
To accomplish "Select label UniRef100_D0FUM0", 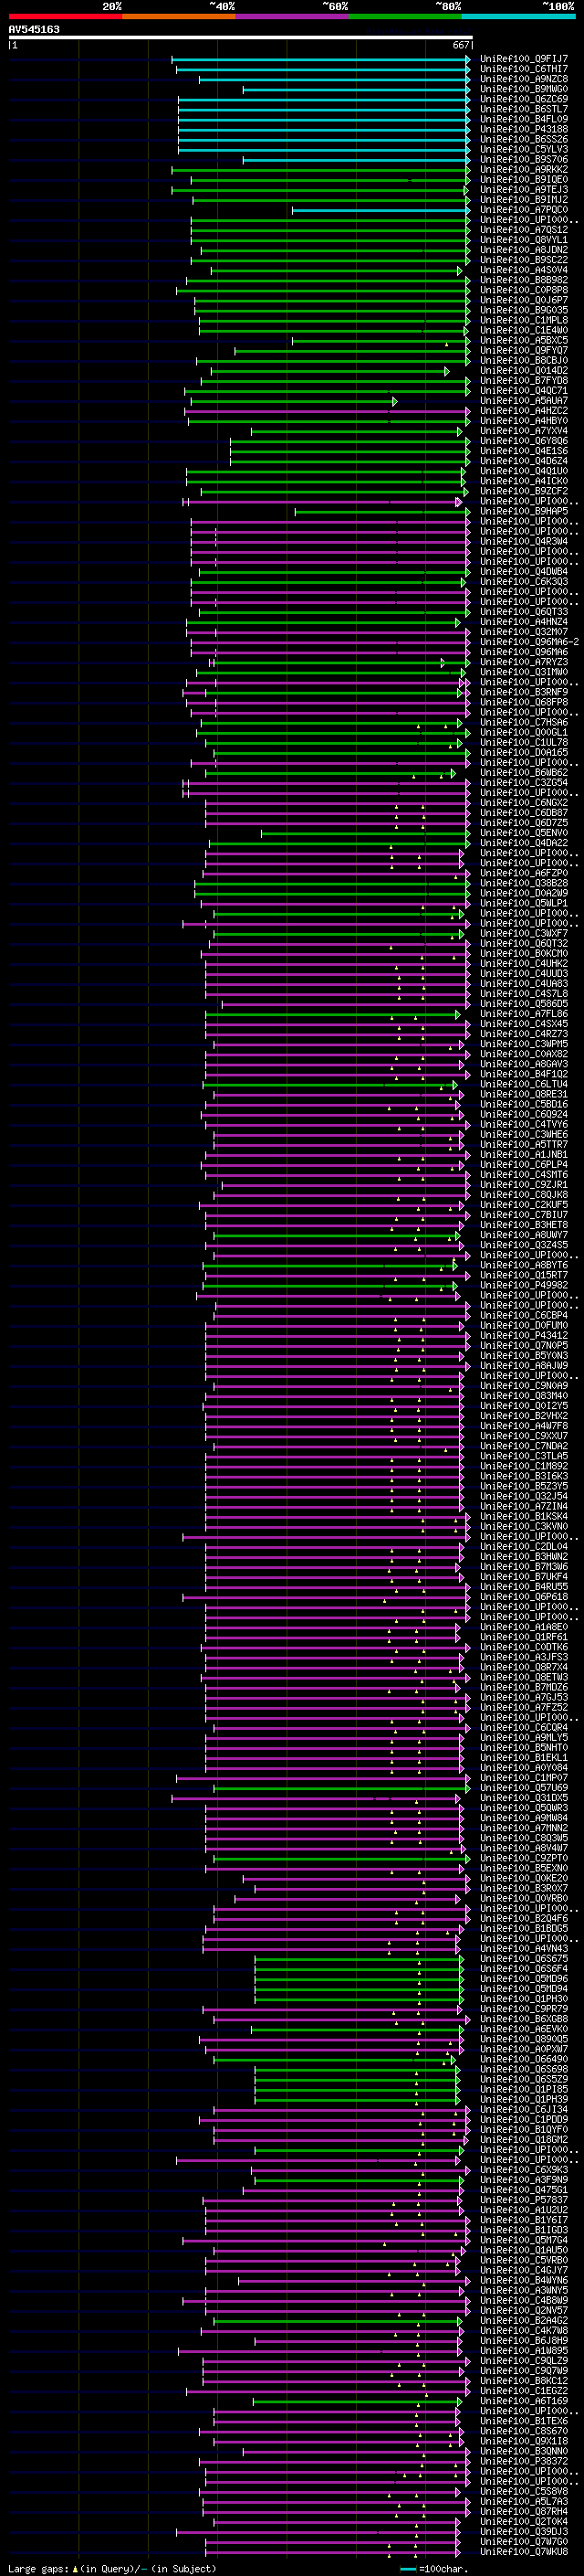I will (524, 1325).
